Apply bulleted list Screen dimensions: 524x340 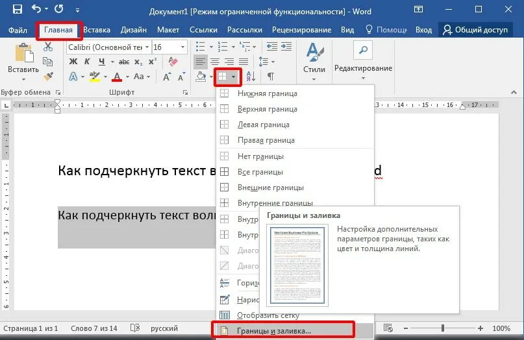(x=201, y=47)
